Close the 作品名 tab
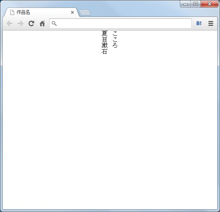Image resolution: width=220 pixels, height=212 pixels. tap(72, 12)
